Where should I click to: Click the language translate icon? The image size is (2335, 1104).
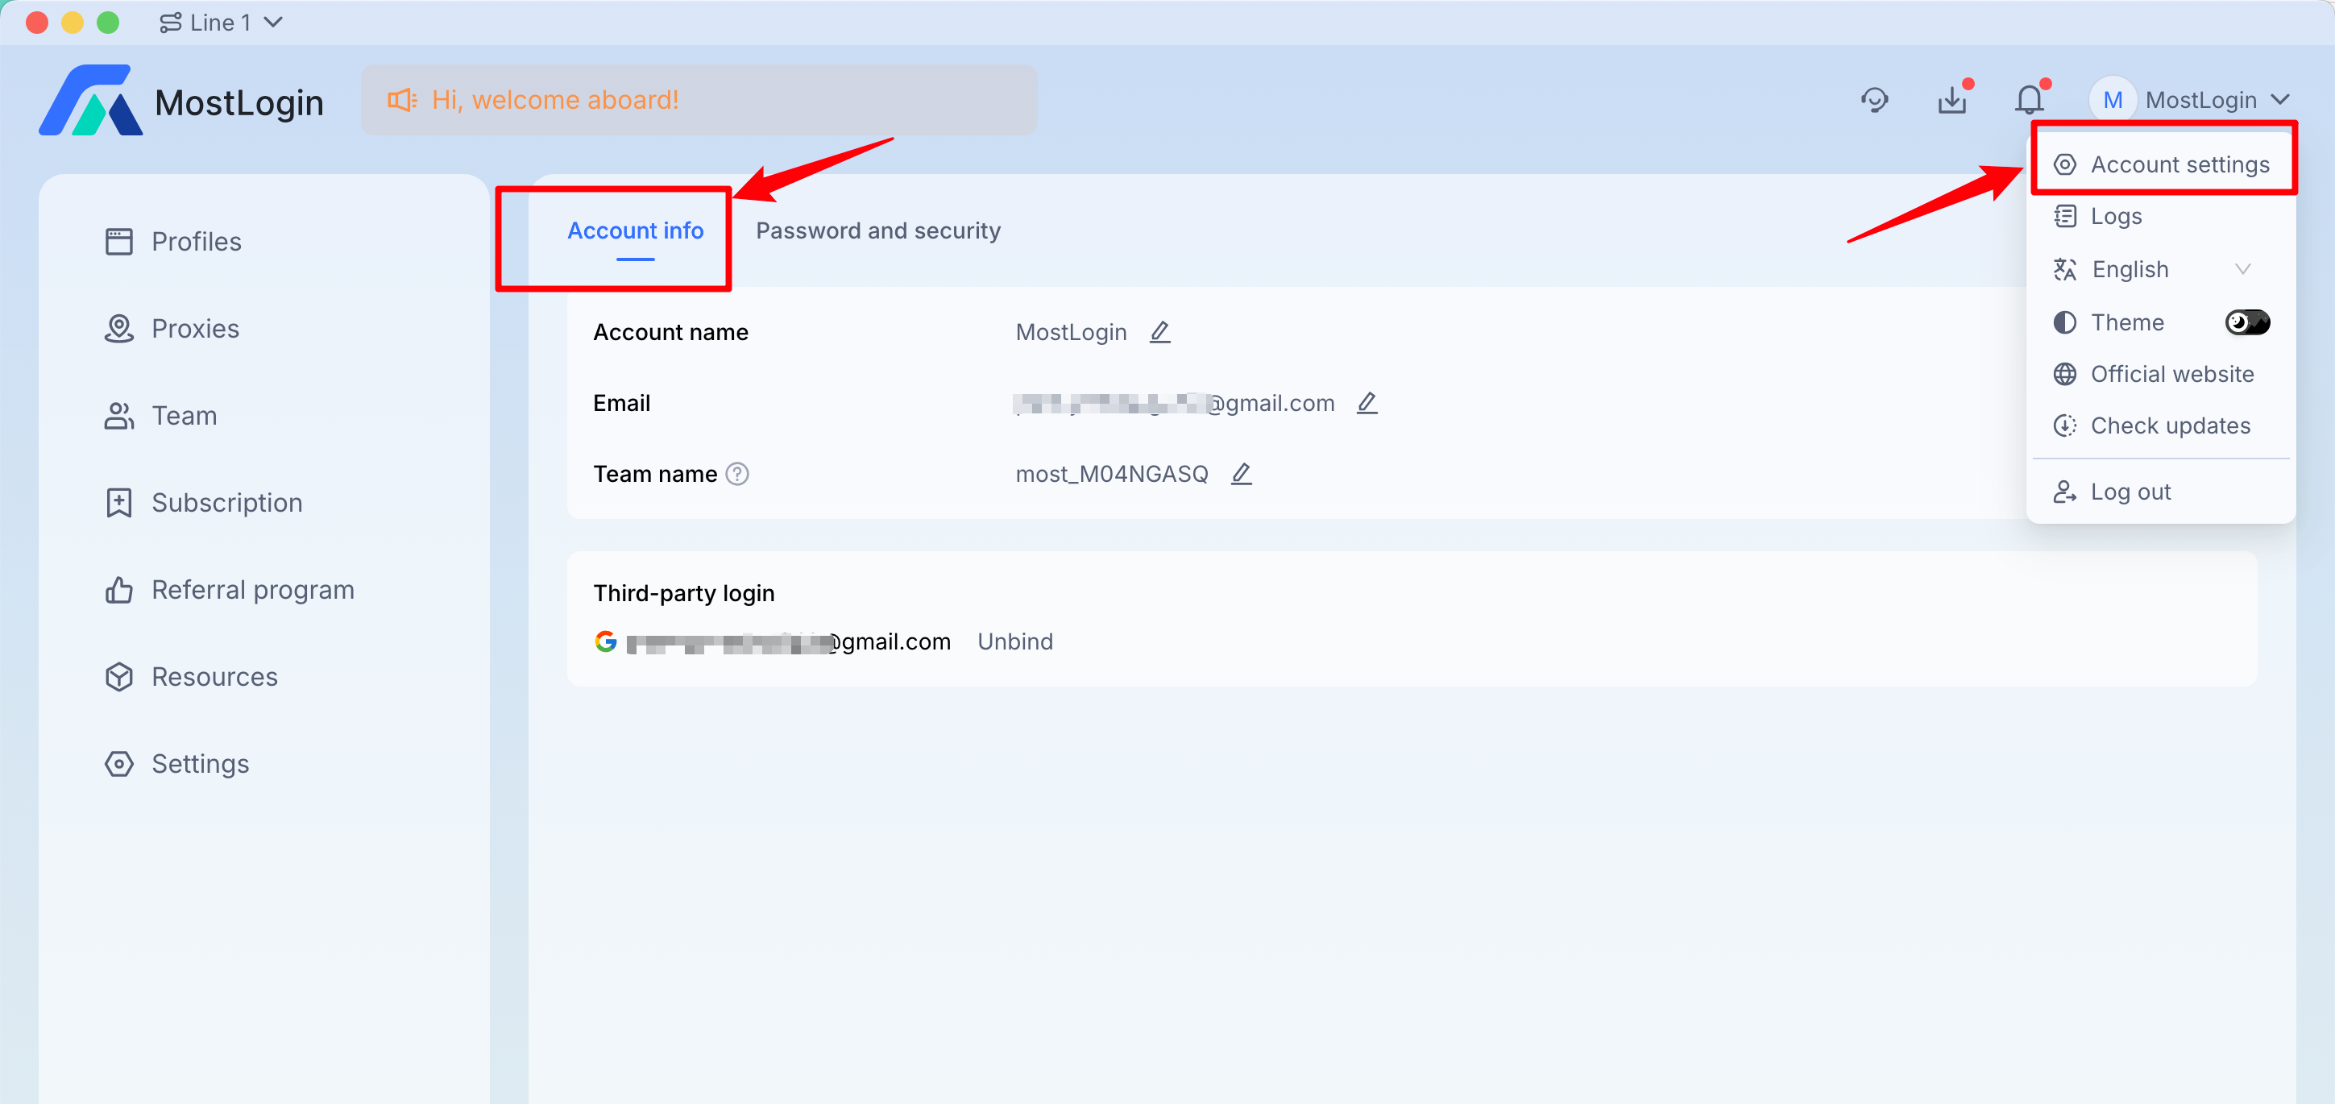point(2065,269)
